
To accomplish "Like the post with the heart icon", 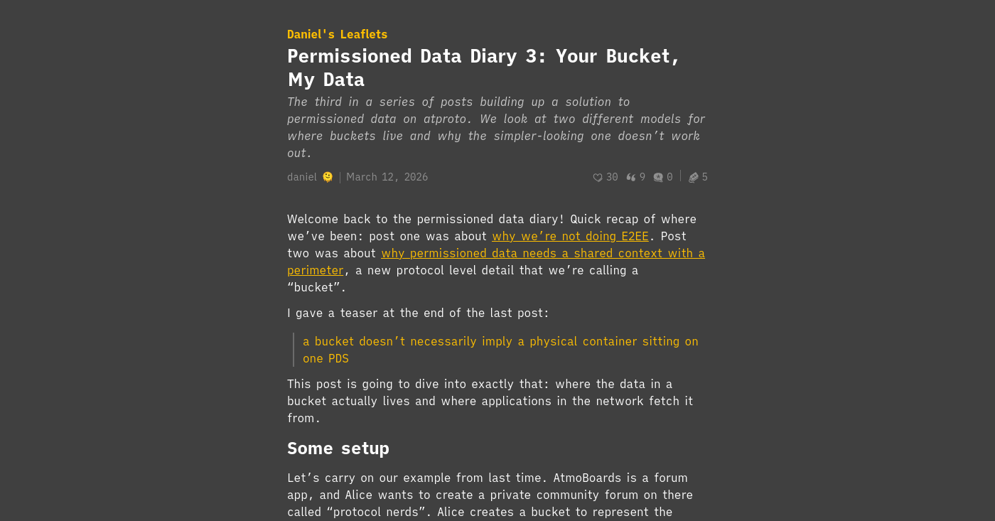I will click(x=598, y=178).
